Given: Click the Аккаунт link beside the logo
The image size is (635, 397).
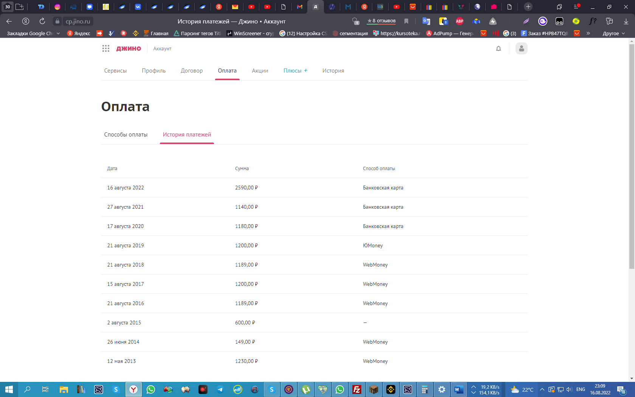Looking at the screenshot, I should coord(162,48).
